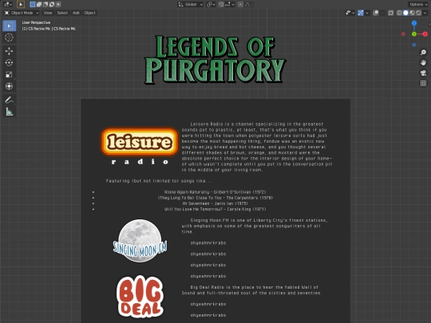
Task: Activate the Cursor tool
Action: (9, 37)
